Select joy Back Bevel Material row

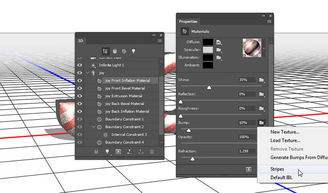click(x=125, y=104)
